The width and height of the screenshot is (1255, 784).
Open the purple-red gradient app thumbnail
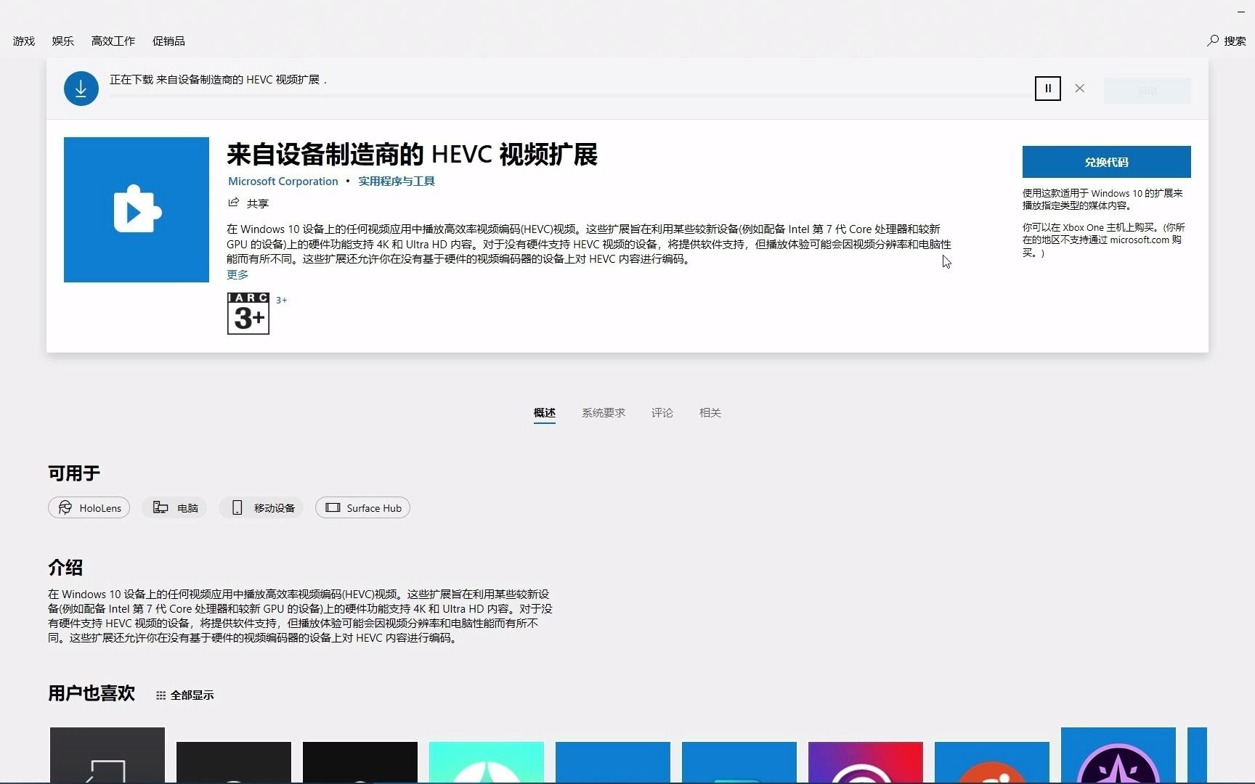[866, 762]
